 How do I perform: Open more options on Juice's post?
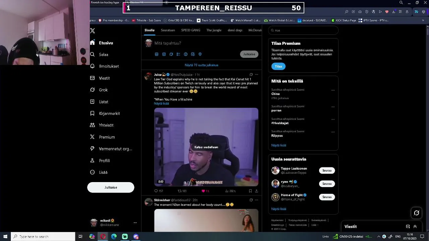[256, 75]
